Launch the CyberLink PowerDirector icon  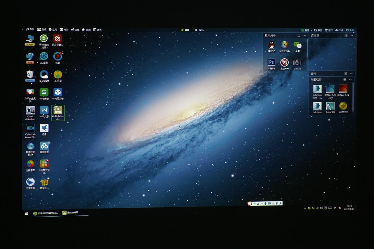tap(30, 131)
